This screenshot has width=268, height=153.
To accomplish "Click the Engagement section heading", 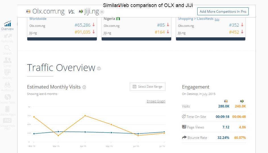I will click(x=196, y=87).
